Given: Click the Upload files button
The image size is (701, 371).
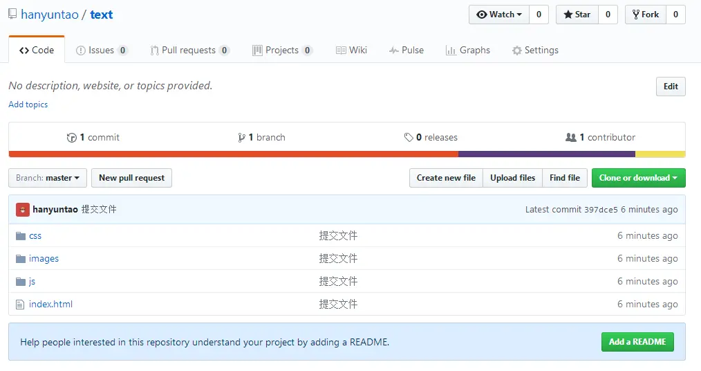Looking at the screenshot, I should point(513,178).
